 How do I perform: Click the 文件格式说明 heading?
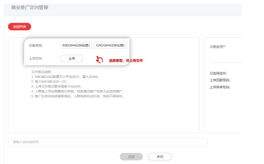[x=41, y=72]
